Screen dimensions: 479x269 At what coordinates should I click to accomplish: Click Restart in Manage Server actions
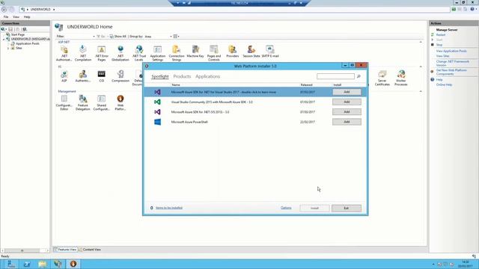tap(441, 35)
